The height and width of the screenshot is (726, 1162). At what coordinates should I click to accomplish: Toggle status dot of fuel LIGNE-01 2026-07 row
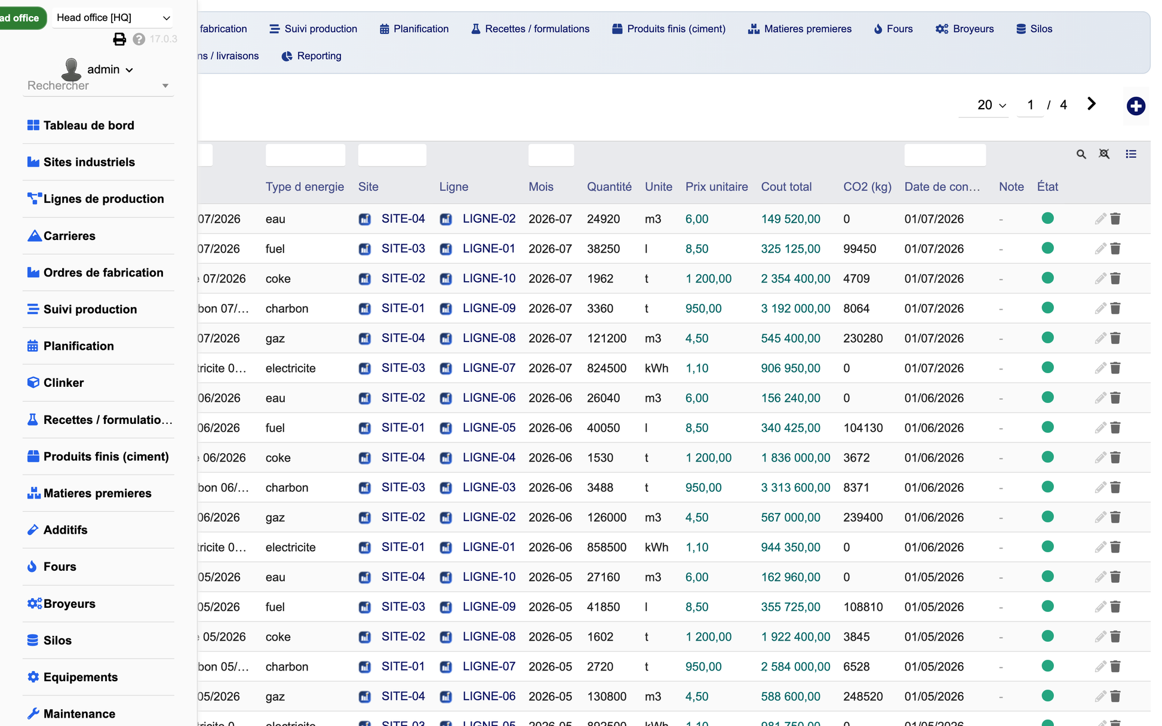(x=1047, y=248)
